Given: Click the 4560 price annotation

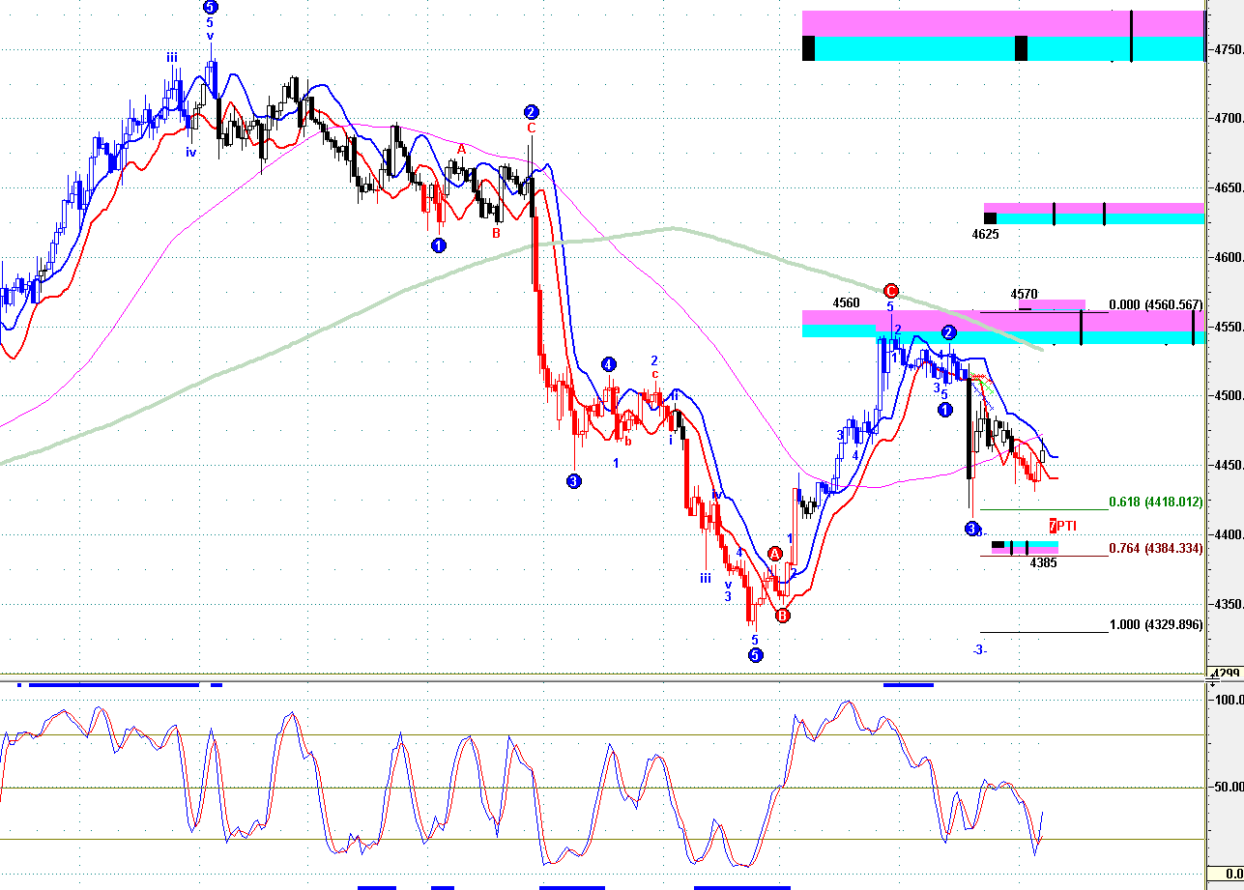Looking at the screenshot, I should 846,302.
